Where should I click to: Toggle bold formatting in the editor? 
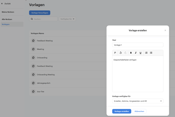[131, 53]
